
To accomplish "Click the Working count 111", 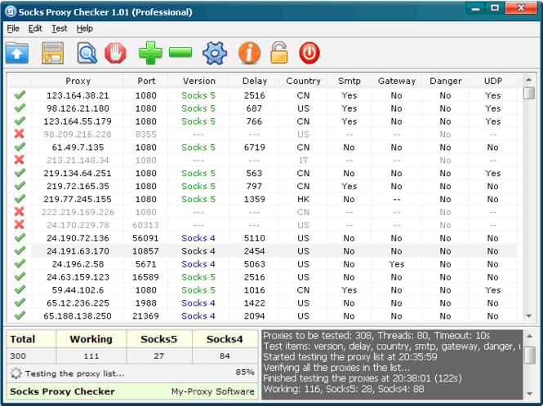I will [x=91, y=355].
